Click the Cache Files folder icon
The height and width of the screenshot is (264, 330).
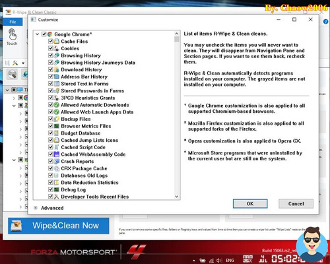pos(57,42)
